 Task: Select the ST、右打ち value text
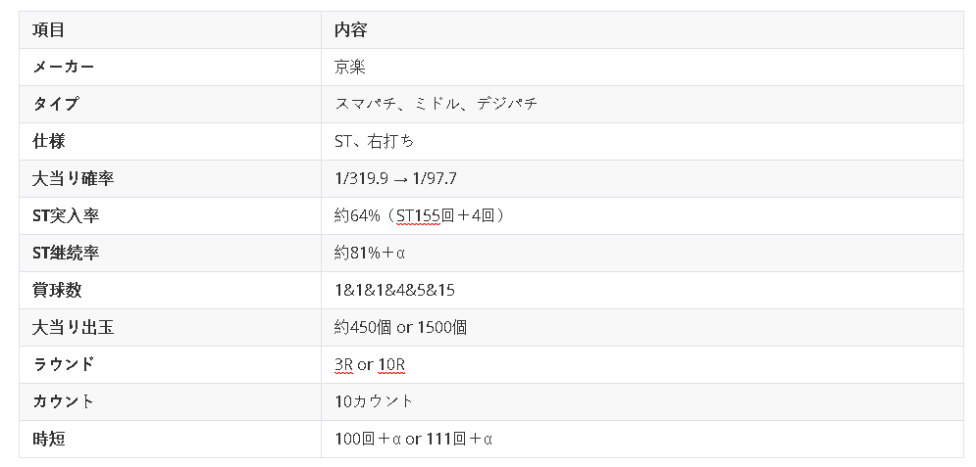(374, 142)
